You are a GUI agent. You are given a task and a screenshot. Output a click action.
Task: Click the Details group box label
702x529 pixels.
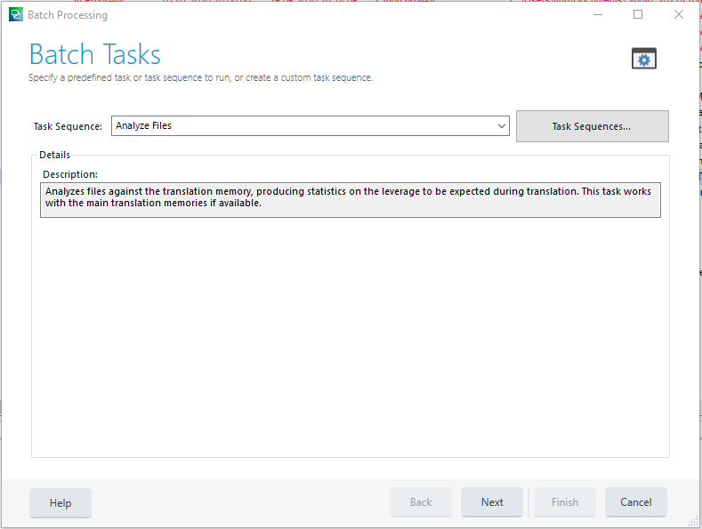tap(54, 155)
